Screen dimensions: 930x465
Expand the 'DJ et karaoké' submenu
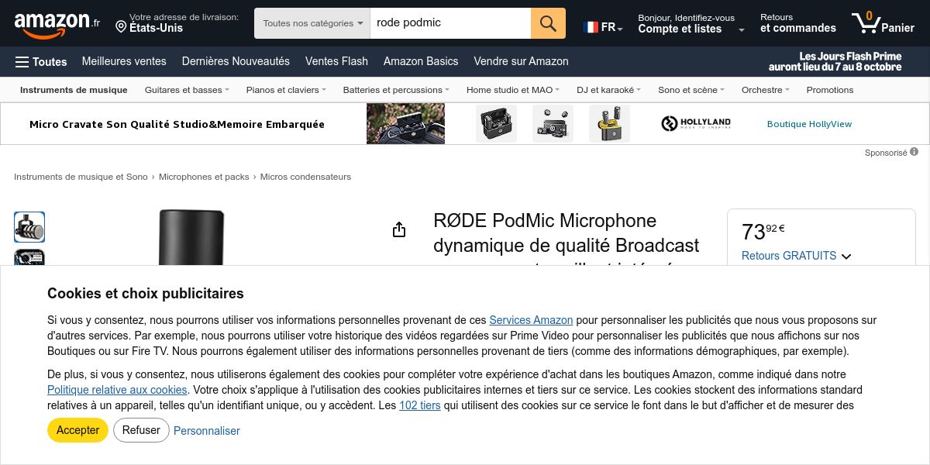(608, 90)
